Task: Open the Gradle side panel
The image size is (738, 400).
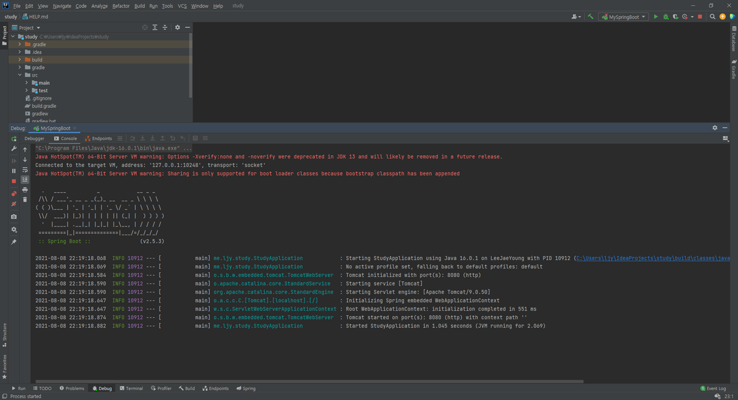Action: point(733,69)
